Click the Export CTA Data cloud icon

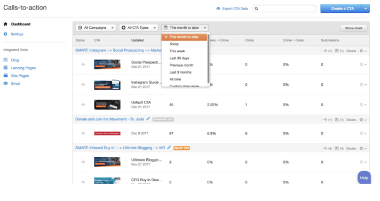218,9
